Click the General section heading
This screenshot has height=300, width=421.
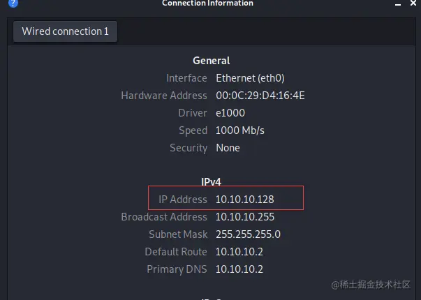point(211,61)
